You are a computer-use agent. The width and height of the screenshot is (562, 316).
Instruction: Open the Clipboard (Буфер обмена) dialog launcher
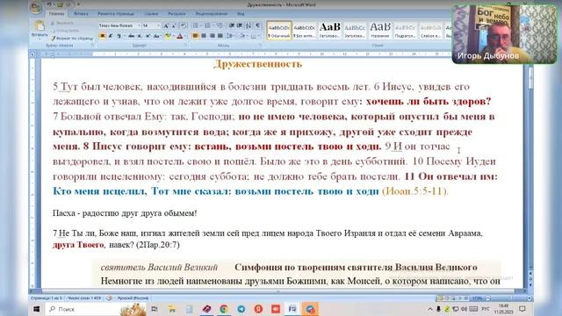point(93,46)
